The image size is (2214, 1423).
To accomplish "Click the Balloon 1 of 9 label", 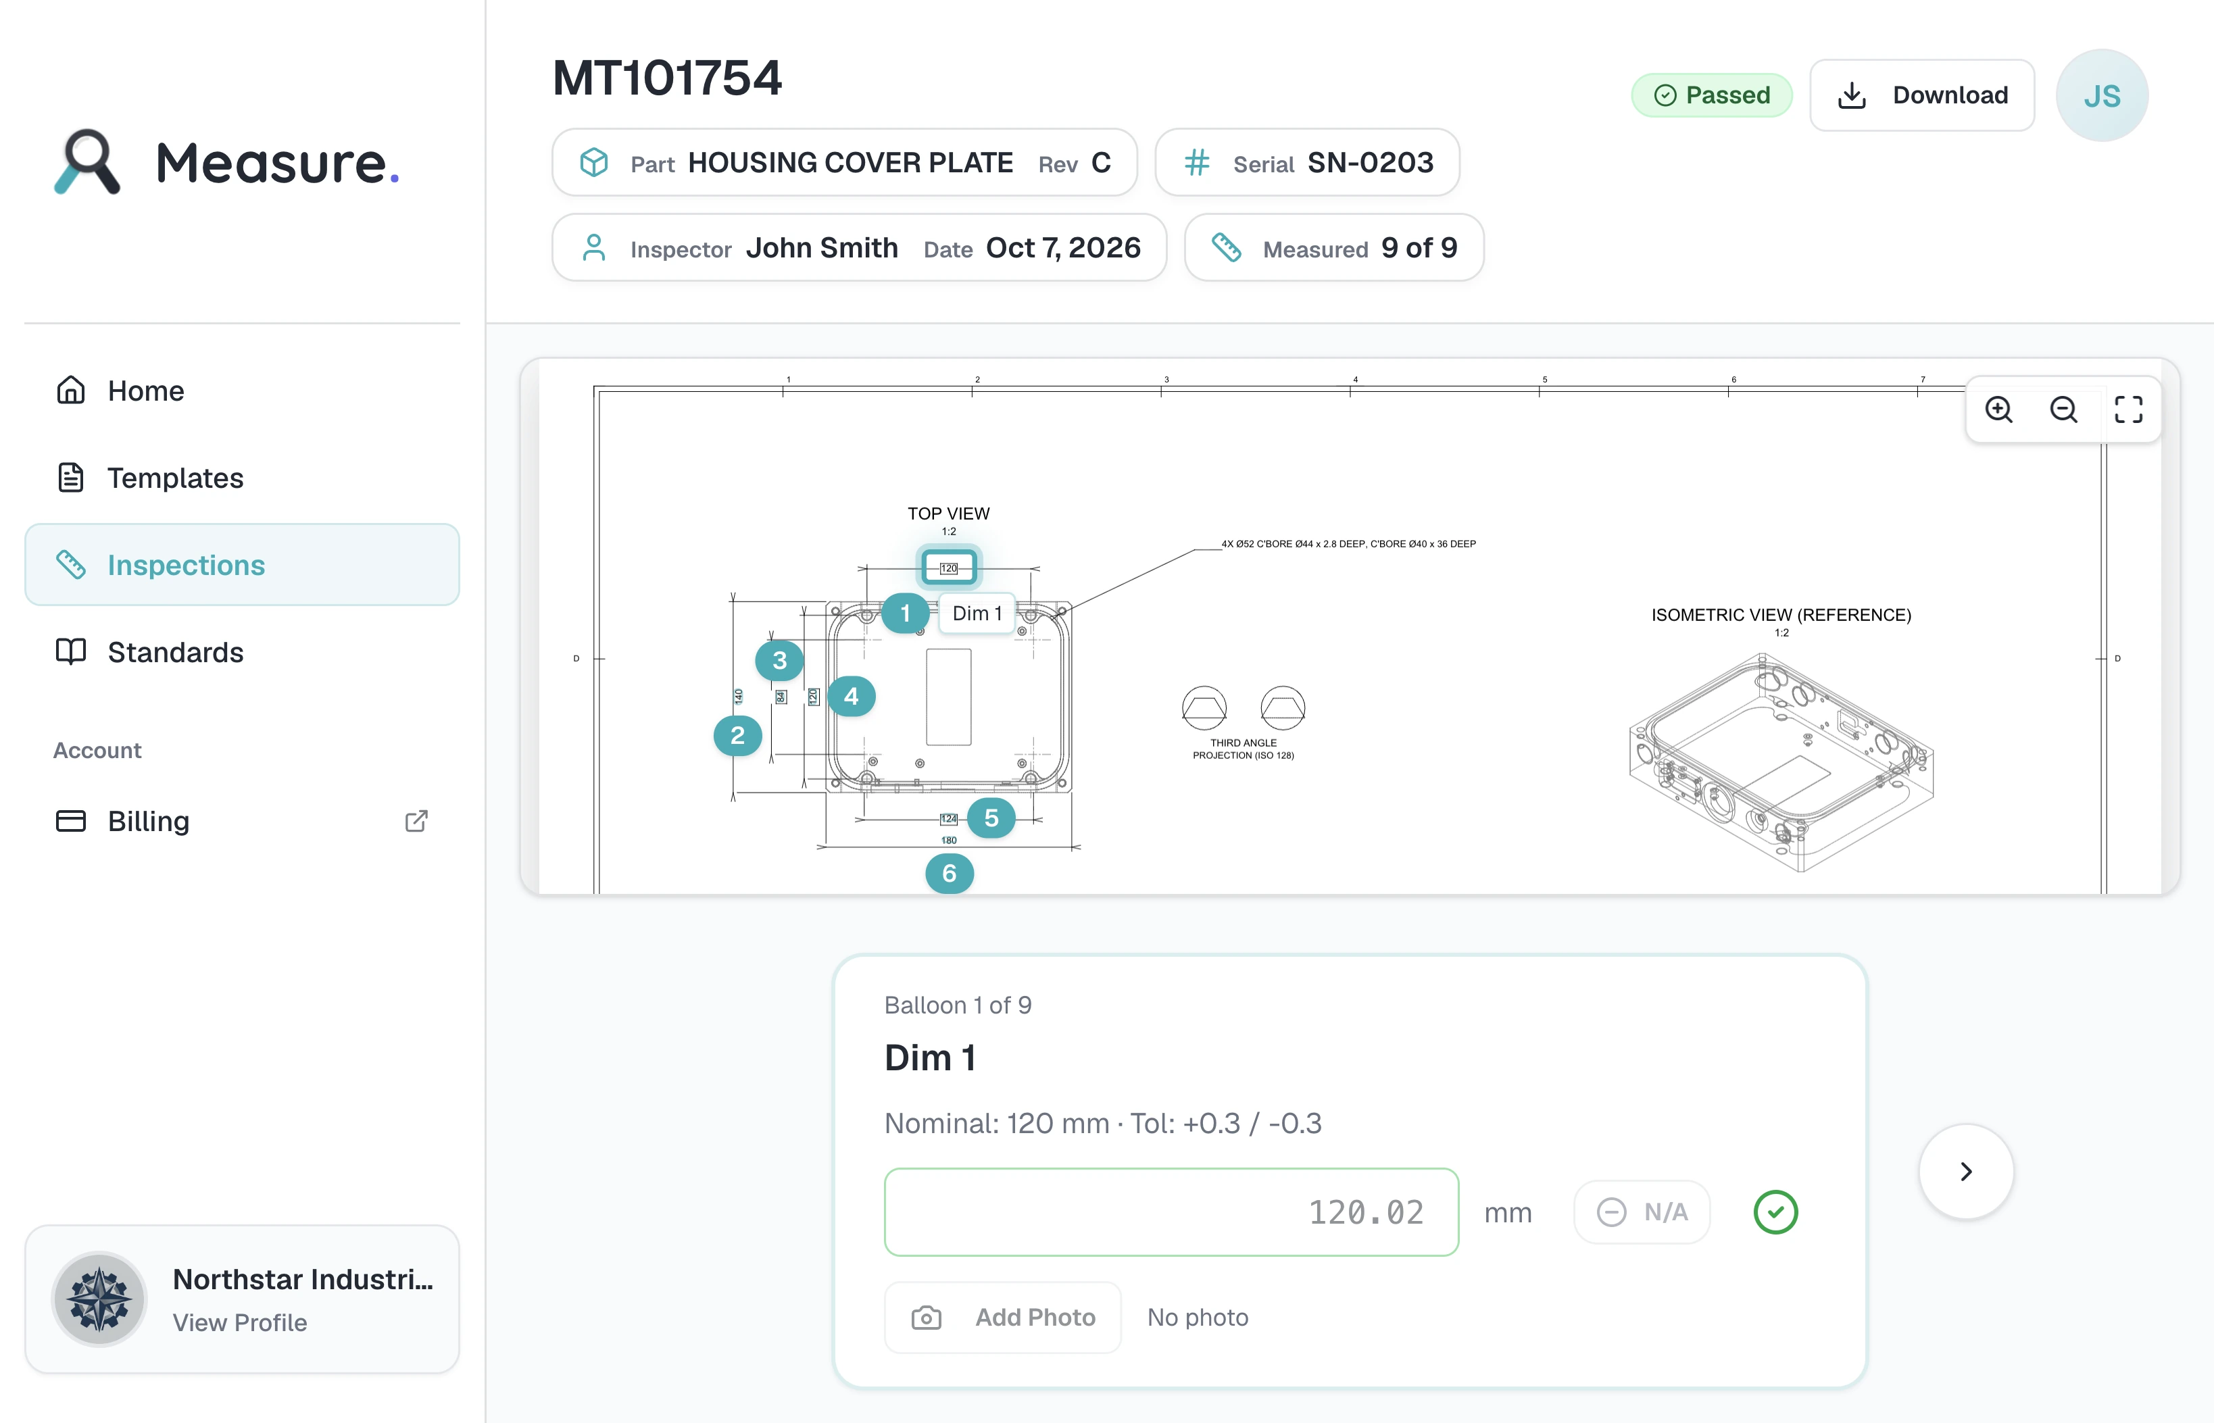I will pos(958,1005).
